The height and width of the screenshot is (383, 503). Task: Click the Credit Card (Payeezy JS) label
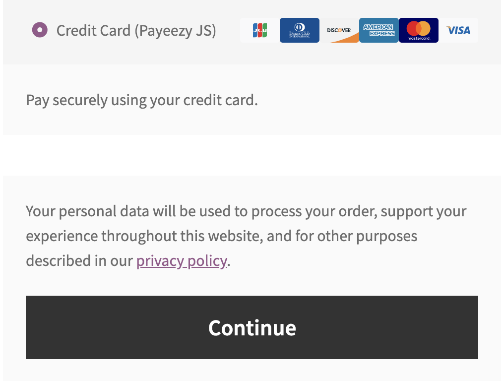(x=137, y=30)
